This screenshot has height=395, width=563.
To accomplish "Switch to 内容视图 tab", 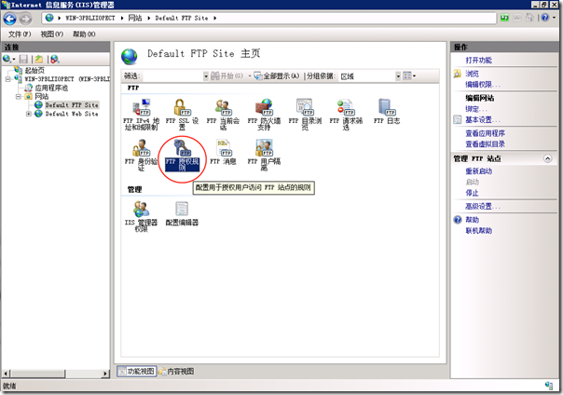I will pos(176,372).
